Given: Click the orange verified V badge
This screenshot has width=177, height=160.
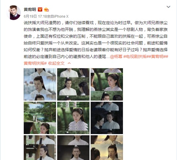Looking at the screenshot, I should (40, 9).
